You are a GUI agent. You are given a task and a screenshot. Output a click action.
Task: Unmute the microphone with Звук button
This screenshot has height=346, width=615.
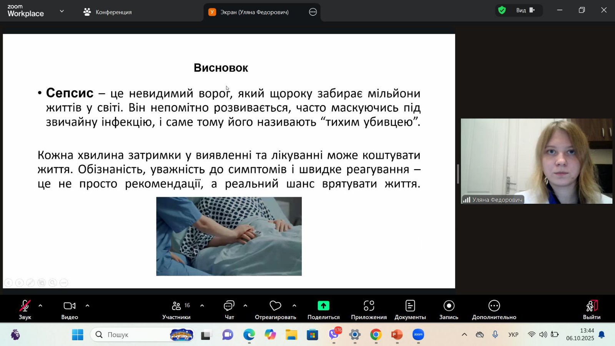tap(25, 309)
